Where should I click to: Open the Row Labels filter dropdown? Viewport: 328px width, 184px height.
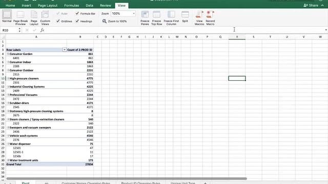[65, 50]
